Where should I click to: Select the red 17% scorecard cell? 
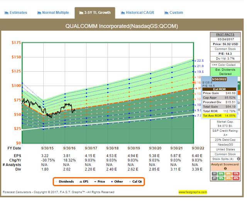click(x=236, y=174)
